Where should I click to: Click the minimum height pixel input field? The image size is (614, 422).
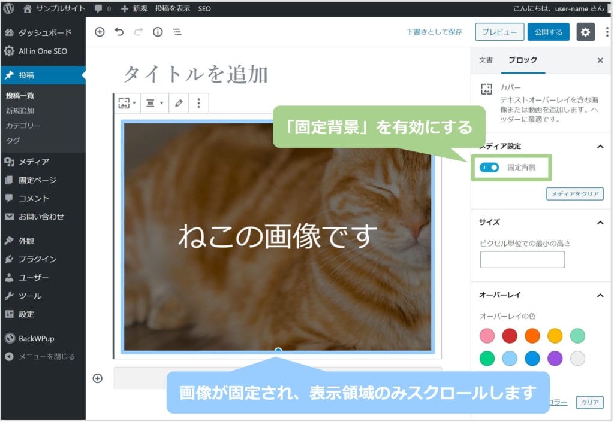[522, 259]
